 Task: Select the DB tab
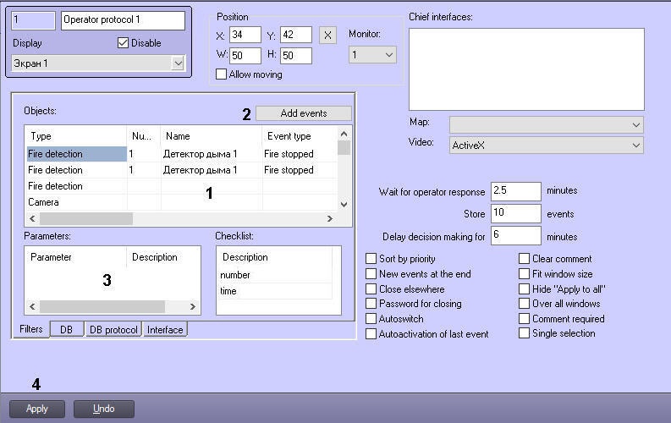point(66,329)
